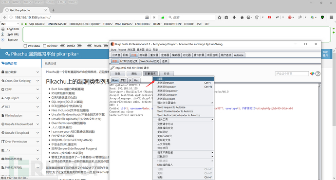Open the XSS dropdown menu in HackBar
This screenshot has height=180, width=336.
coord(199,24)
